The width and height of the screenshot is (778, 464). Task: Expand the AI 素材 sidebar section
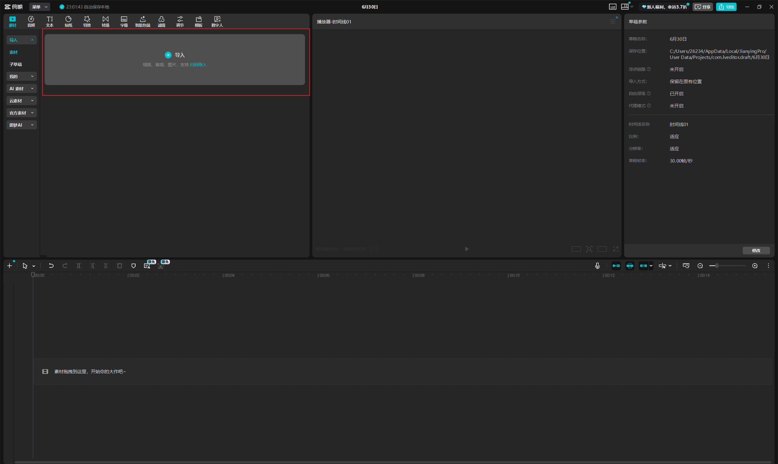pyautogui.click(x=21, y=88)
